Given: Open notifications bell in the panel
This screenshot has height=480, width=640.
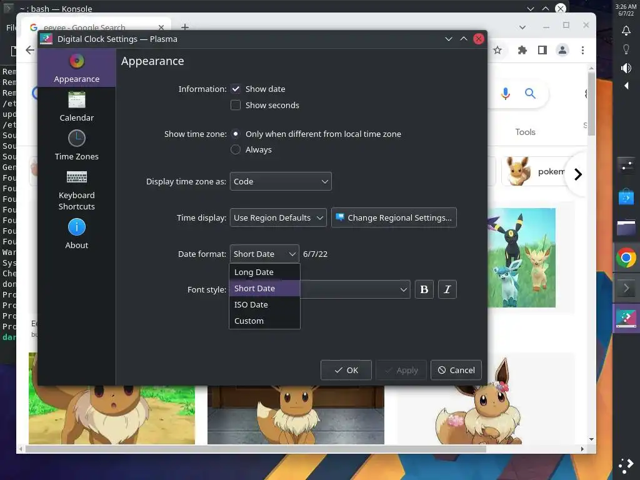Looking at the screenshot, I should [626, 31].
